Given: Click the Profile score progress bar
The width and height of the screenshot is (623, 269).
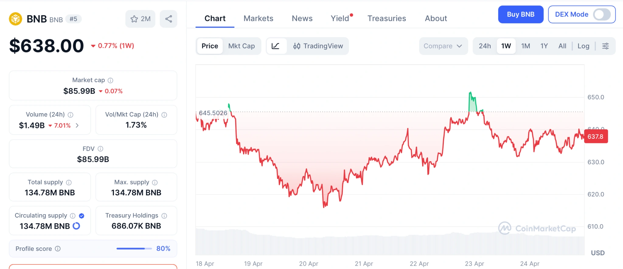Looking at the screenshot, I should point(134,249).
